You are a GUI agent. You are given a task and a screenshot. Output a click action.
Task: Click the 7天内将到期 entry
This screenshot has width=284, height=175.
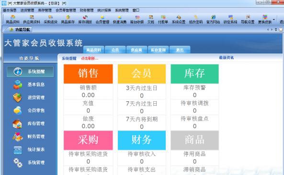(142, 119)
